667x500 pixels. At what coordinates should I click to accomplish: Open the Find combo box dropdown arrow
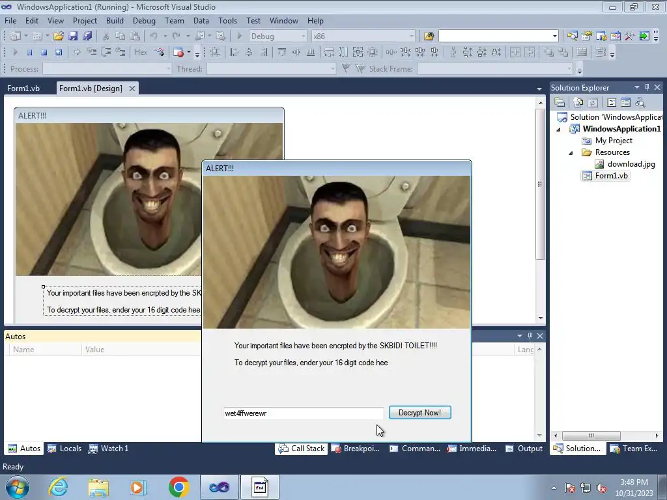554,36
